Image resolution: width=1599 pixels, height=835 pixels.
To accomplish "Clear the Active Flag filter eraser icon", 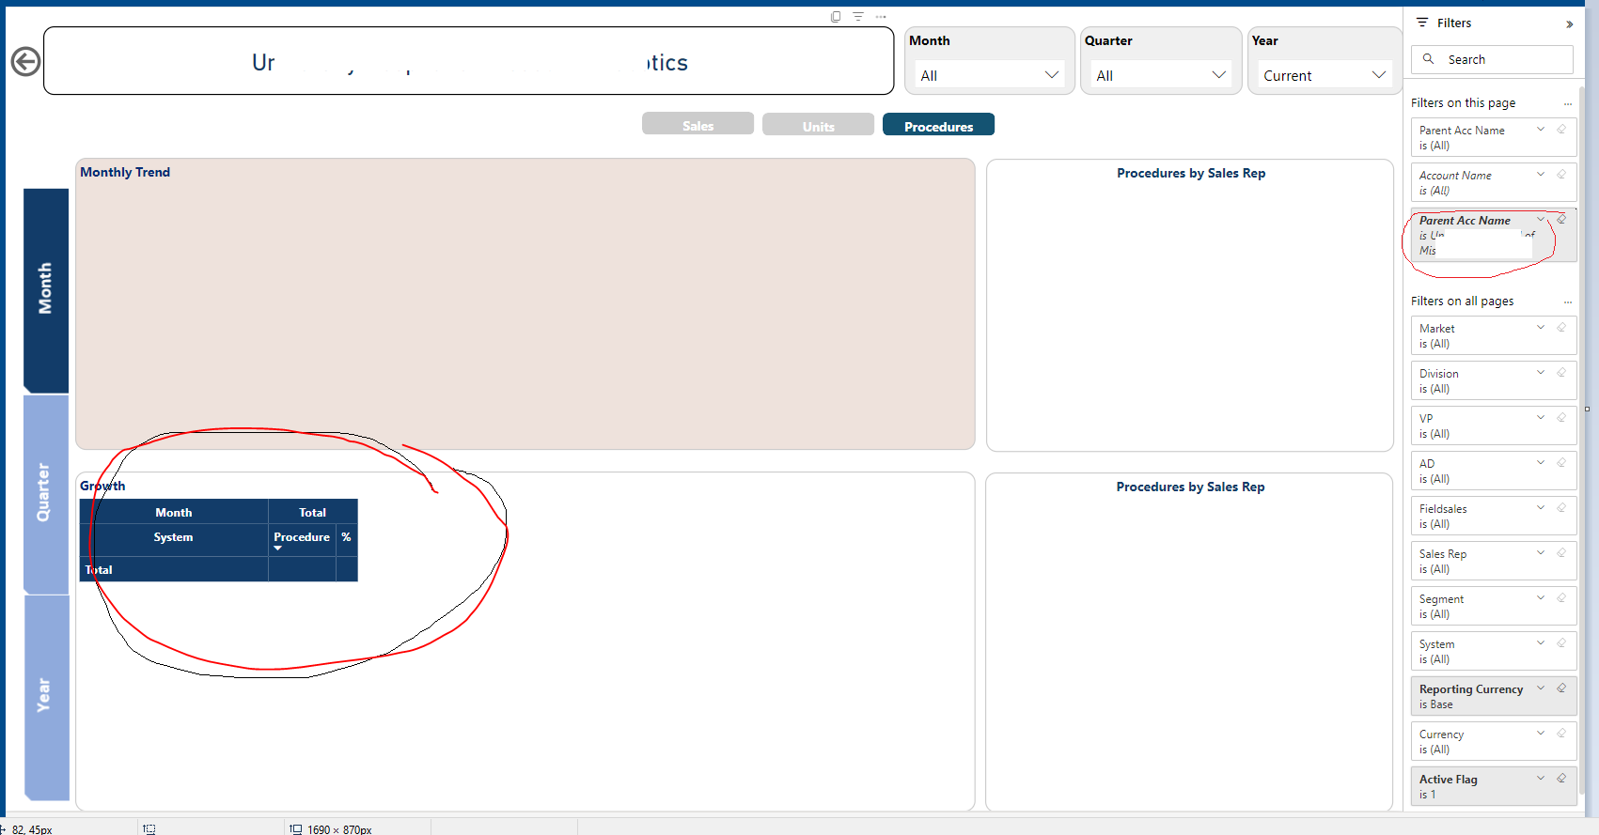I will tap(1561, 779).
